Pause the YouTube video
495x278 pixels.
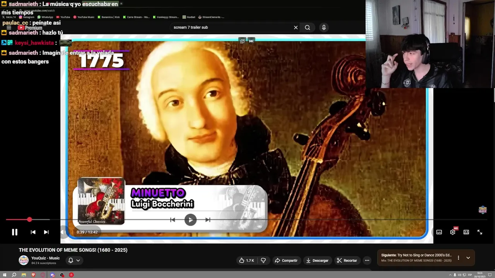[14, 232]
